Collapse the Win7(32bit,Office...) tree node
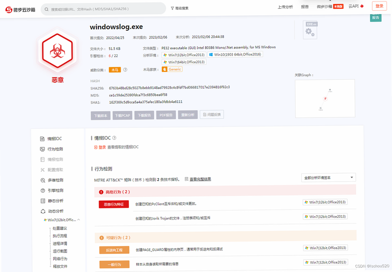392x272 pixels. point(78,220)
